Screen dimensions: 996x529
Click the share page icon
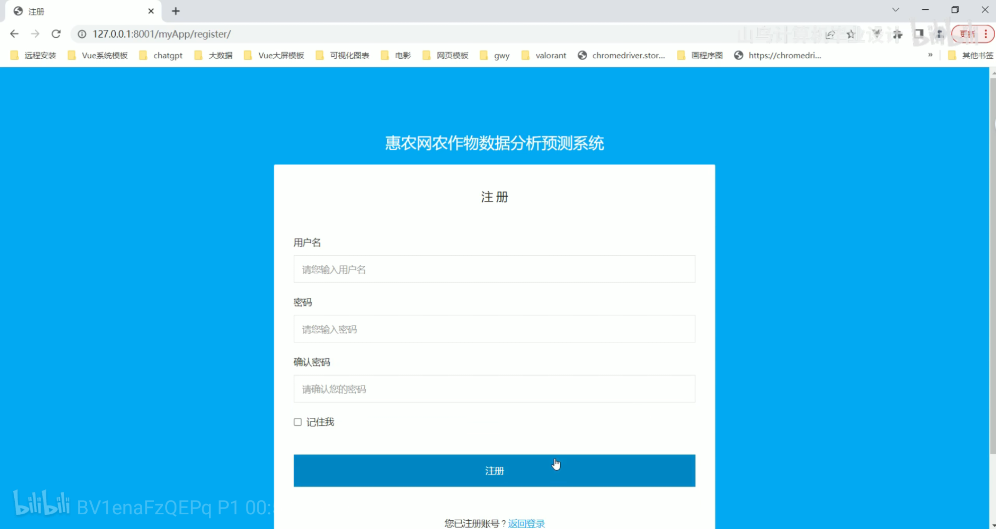click(830, 34)
